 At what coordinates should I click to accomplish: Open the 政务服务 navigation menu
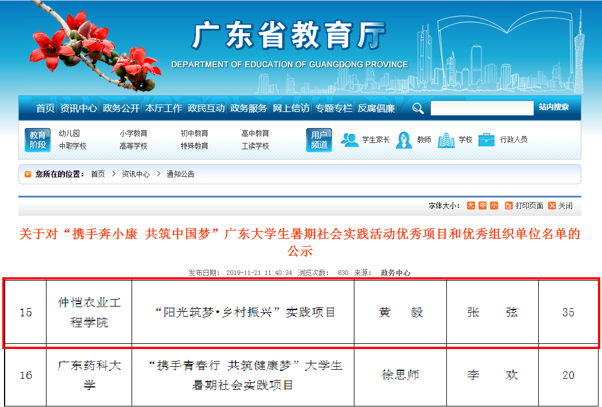click(x=249, y=108)
